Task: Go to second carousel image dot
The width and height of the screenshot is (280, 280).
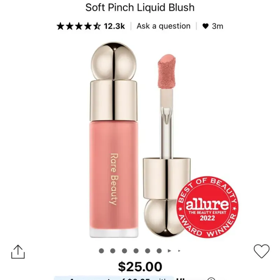Action: click(113, 251)
